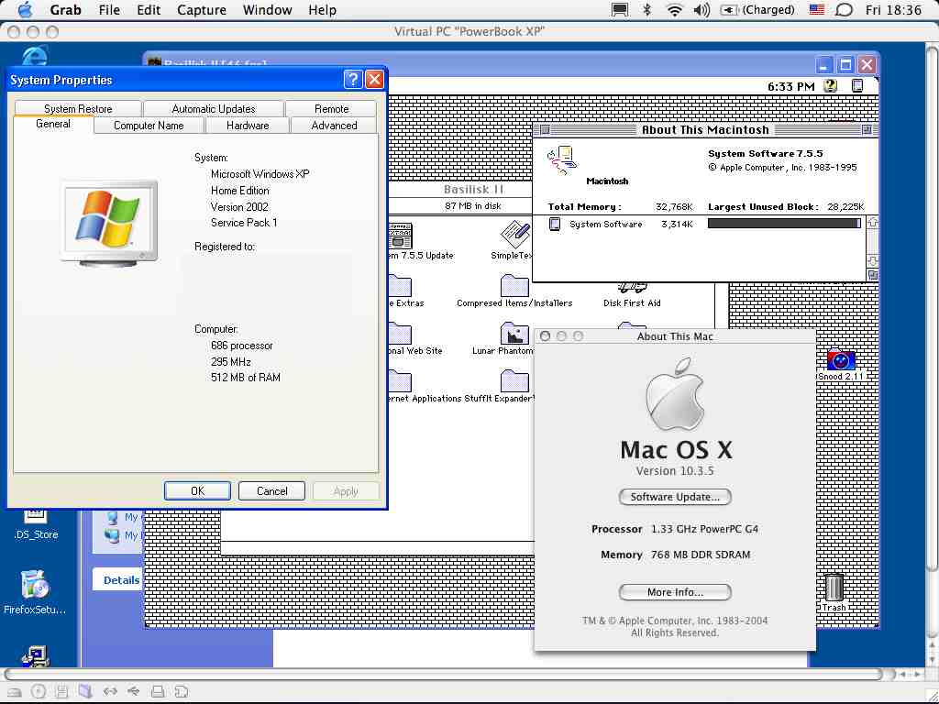Click the memory usage bar in About This Macintosh
The image size is (939, 704).
784,224
